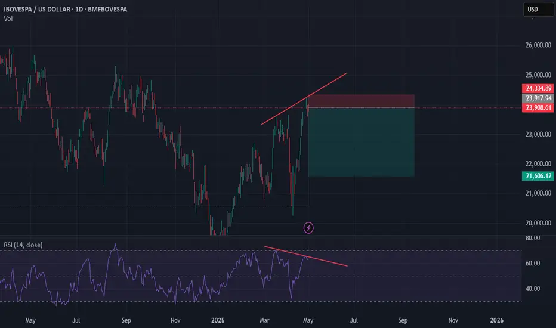The height and width of the screenshot is (328, 556).
Task: Click the green target price label 21,606.12
Action: 538,176
